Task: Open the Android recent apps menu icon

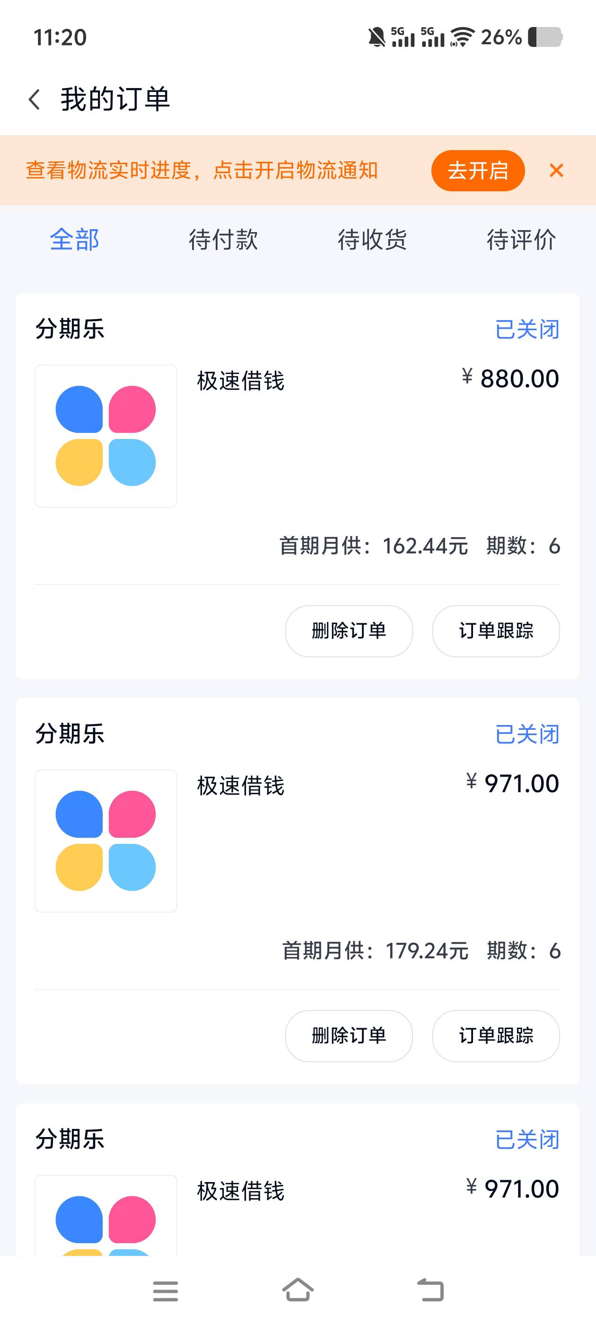Action: (x=166, y=1291)
